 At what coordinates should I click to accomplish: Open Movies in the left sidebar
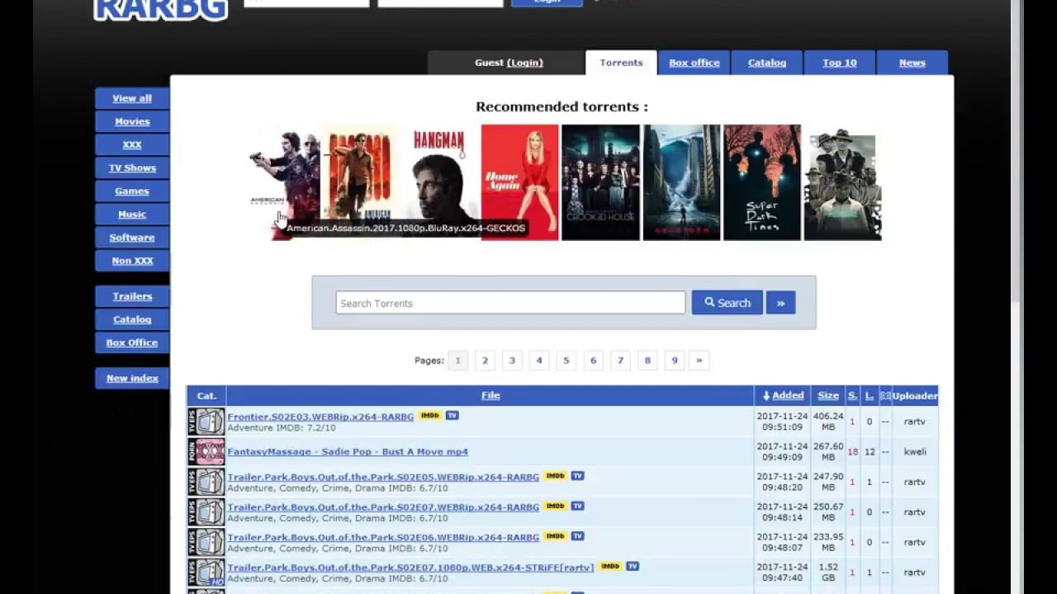[132, 121]
